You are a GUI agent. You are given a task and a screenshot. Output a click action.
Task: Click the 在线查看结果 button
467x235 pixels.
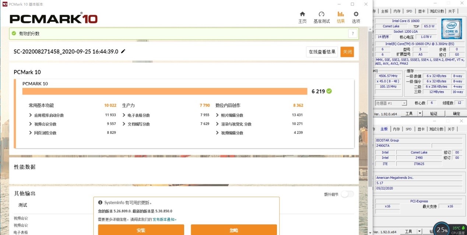click(x=322, y=52)
